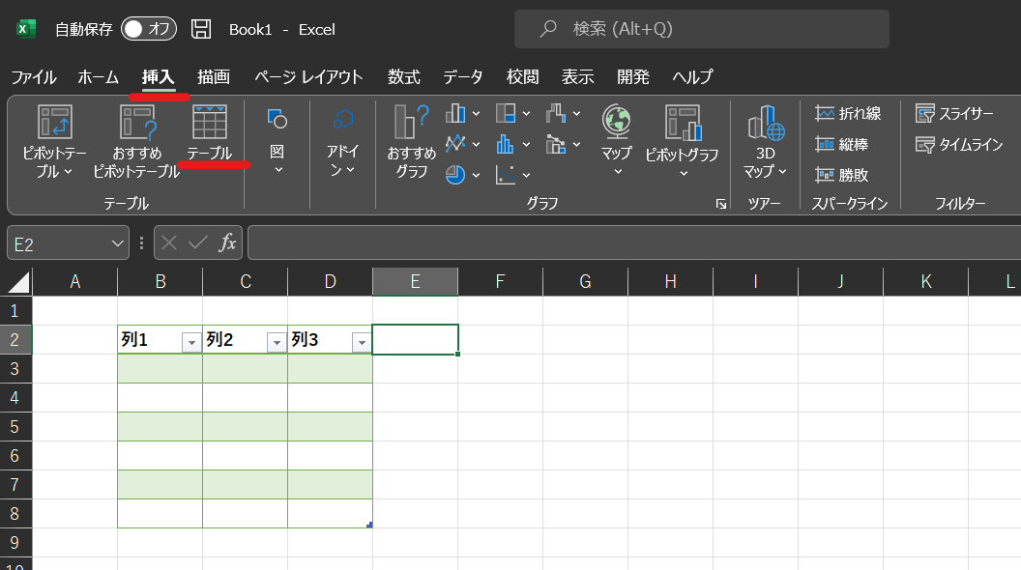The height and width of the screenshot is (570, 1021).
Task: Click the formula bar Cancel X icon
Action: [x=169, y=243]
